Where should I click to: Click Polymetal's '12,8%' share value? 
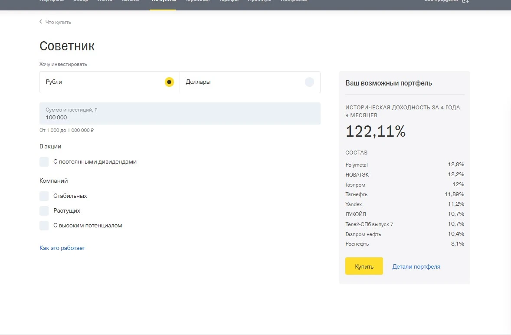(456, 164)
